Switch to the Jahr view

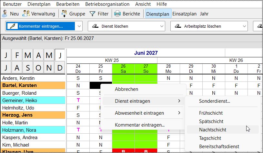[204, 14]
